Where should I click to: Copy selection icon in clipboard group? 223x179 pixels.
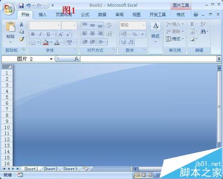21,32
